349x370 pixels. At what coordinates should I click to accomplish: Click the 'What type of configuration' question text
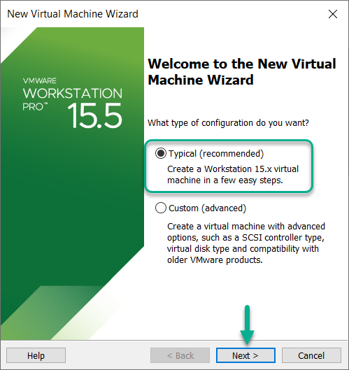coord(228,123)
